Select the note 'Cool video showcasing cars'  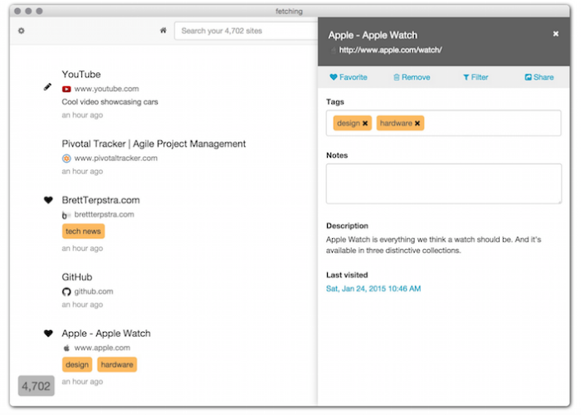tap(110, 102)
